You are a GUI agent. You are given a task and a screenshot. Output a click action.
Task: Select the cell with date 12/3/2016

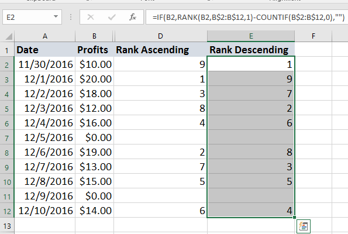pos(45,108)
